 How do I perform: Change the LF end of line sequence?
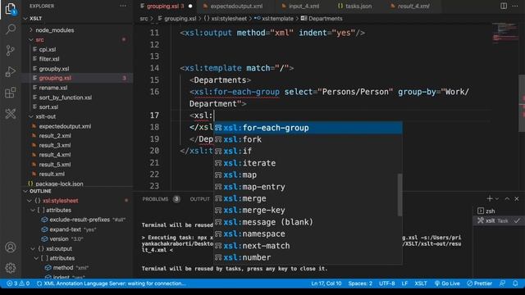click(404, 284)
